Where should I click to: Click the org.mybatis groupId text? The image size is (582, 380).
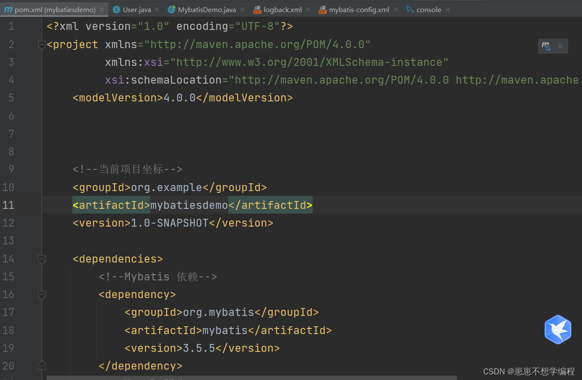(219, 312)
